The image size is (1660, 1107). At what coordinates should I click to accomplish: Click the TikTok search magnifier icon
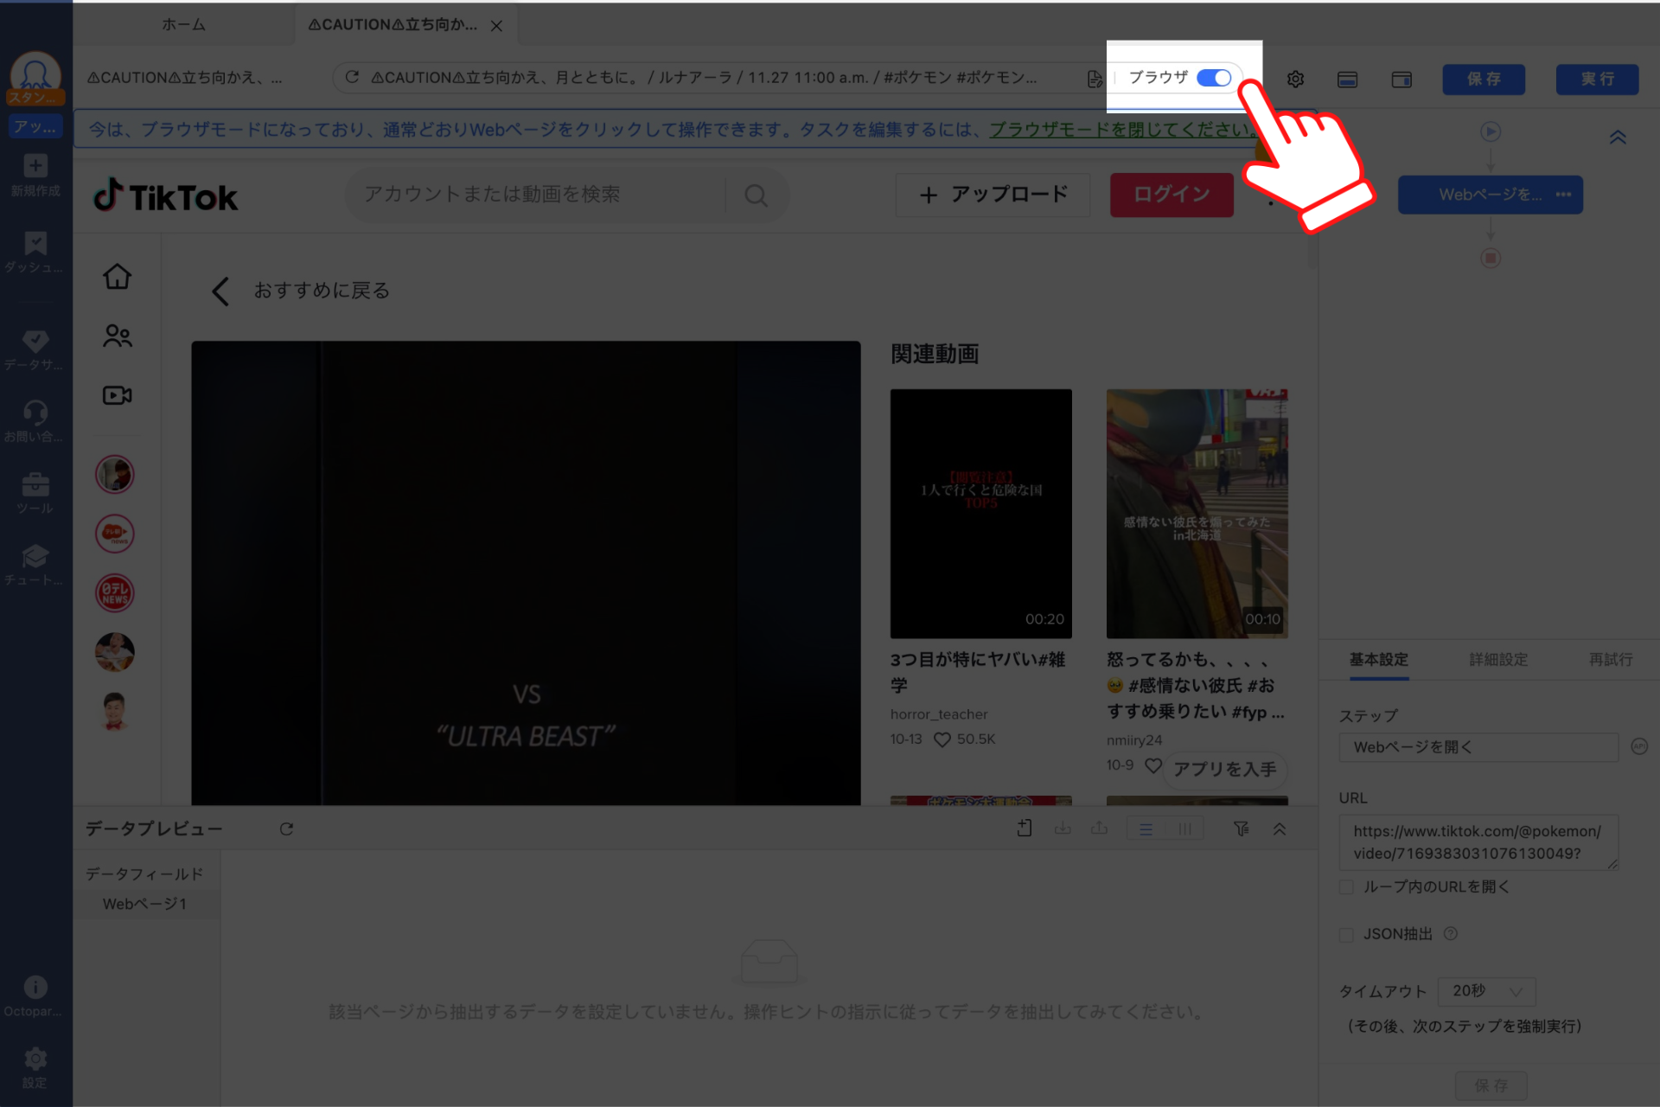pos(757,195)
